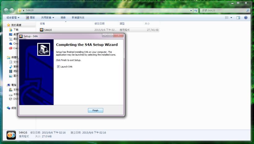Uncheck the Launch S4A checkbox

click(58, 66)
